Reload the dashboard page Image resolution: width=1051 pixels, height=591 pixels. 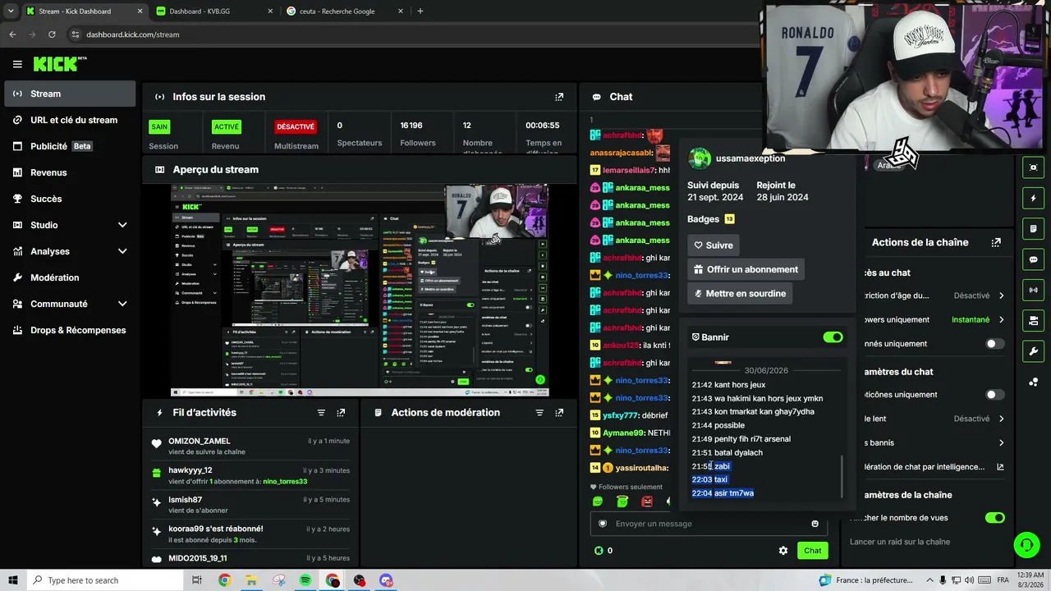pyautogui.click(x=52, y=34)
